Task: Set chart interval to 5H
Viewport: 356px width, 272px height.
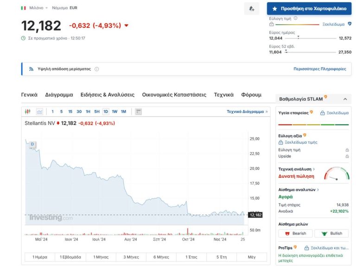Action: click(x=97, y=111)
